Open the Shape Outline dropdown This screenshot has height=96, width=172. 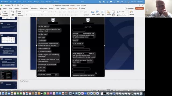(122, 15)
